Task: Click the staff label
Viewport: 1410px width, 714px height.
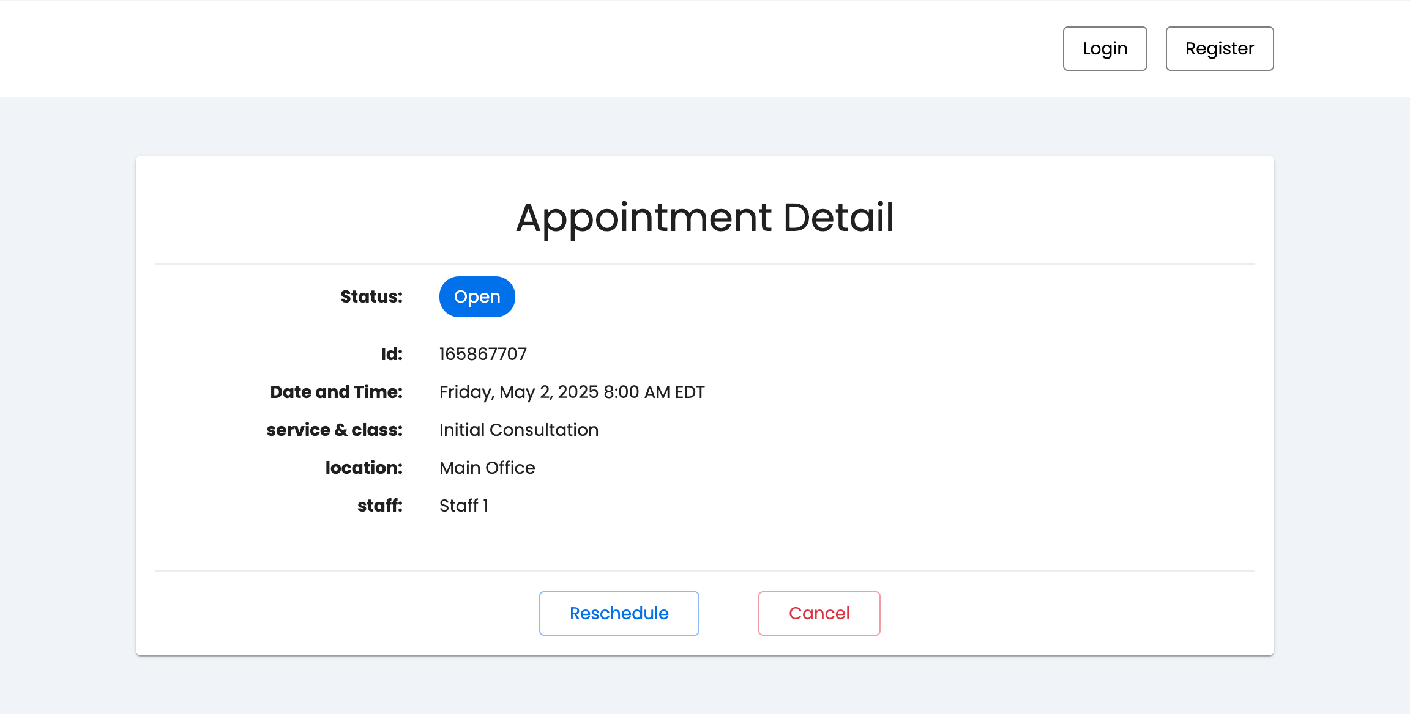Action: click(x=379, y=506)
